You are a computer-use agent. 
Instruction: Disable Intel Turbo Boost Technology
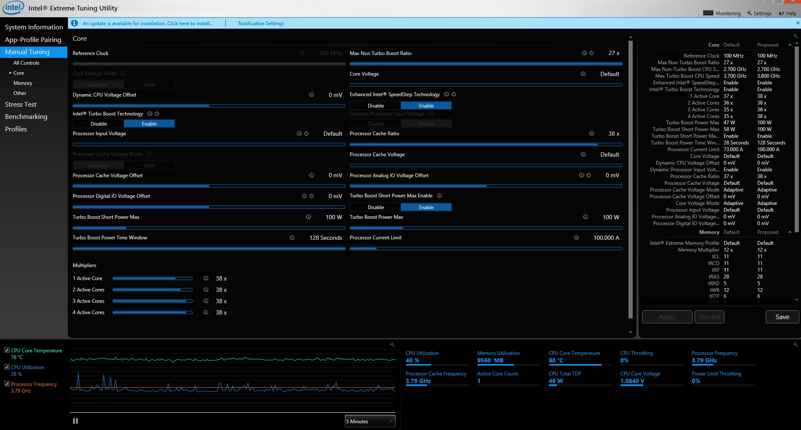click(99, 124)
